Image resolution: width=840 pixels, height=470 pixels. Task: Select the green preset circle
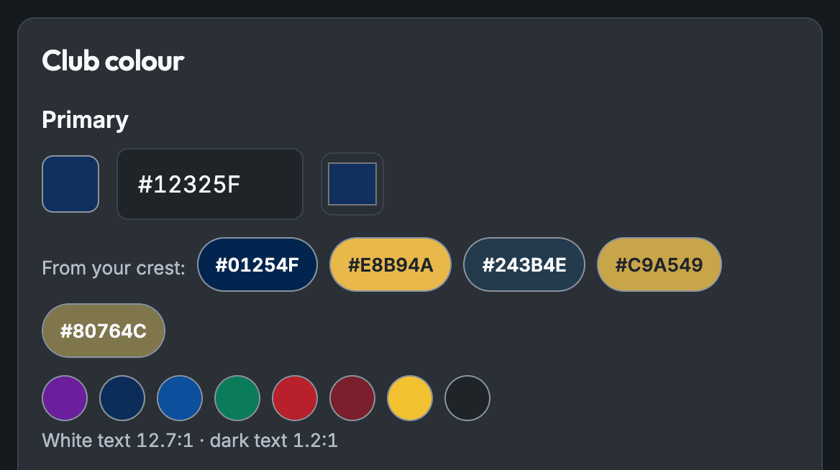[x=237, y=397]
